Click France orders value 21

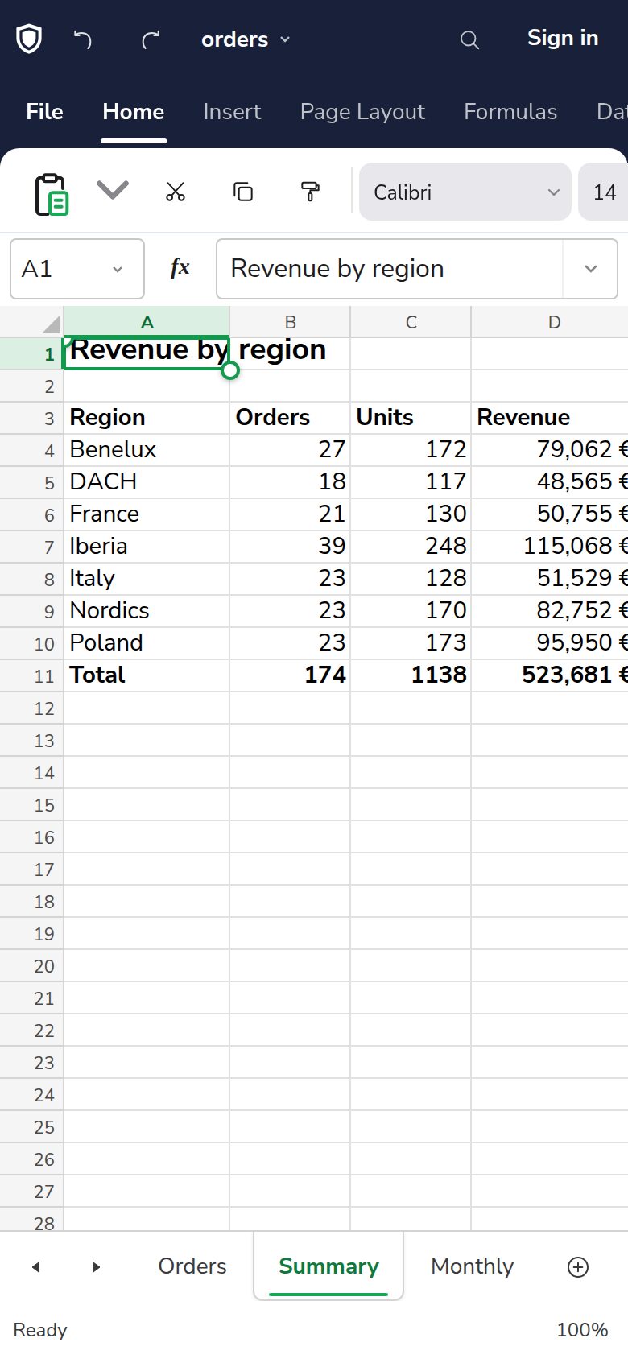290,514
